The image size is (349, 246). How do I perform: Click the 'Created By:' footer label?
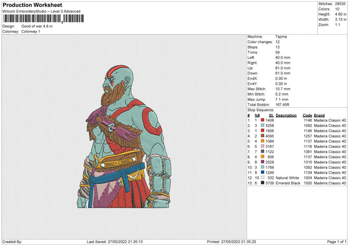[x=12, y=241]
